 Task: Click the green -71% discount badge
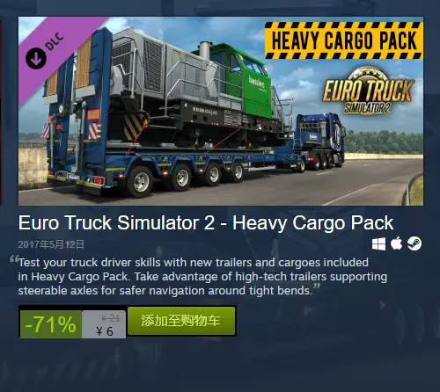coord(51,324)
